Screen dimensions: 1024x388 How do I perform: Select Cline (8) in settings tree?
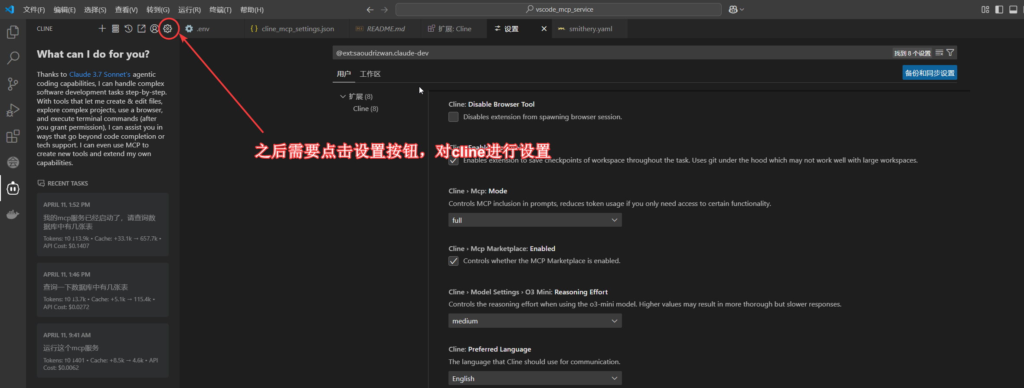click(366, 109)
